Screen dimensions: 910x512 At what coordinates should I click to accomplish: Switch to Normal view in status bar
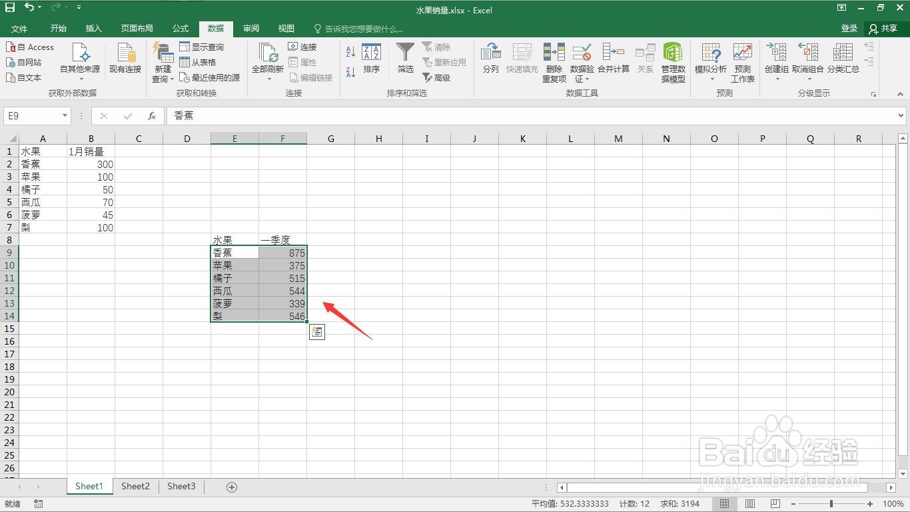[725, 504]
